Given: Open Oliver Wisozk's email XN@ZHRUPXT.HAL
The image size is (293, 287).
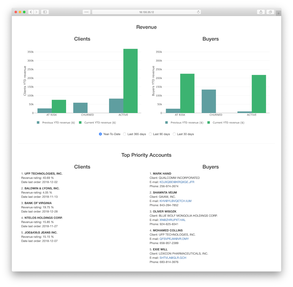Looking at the screenshot, I should tap(173, 220).
